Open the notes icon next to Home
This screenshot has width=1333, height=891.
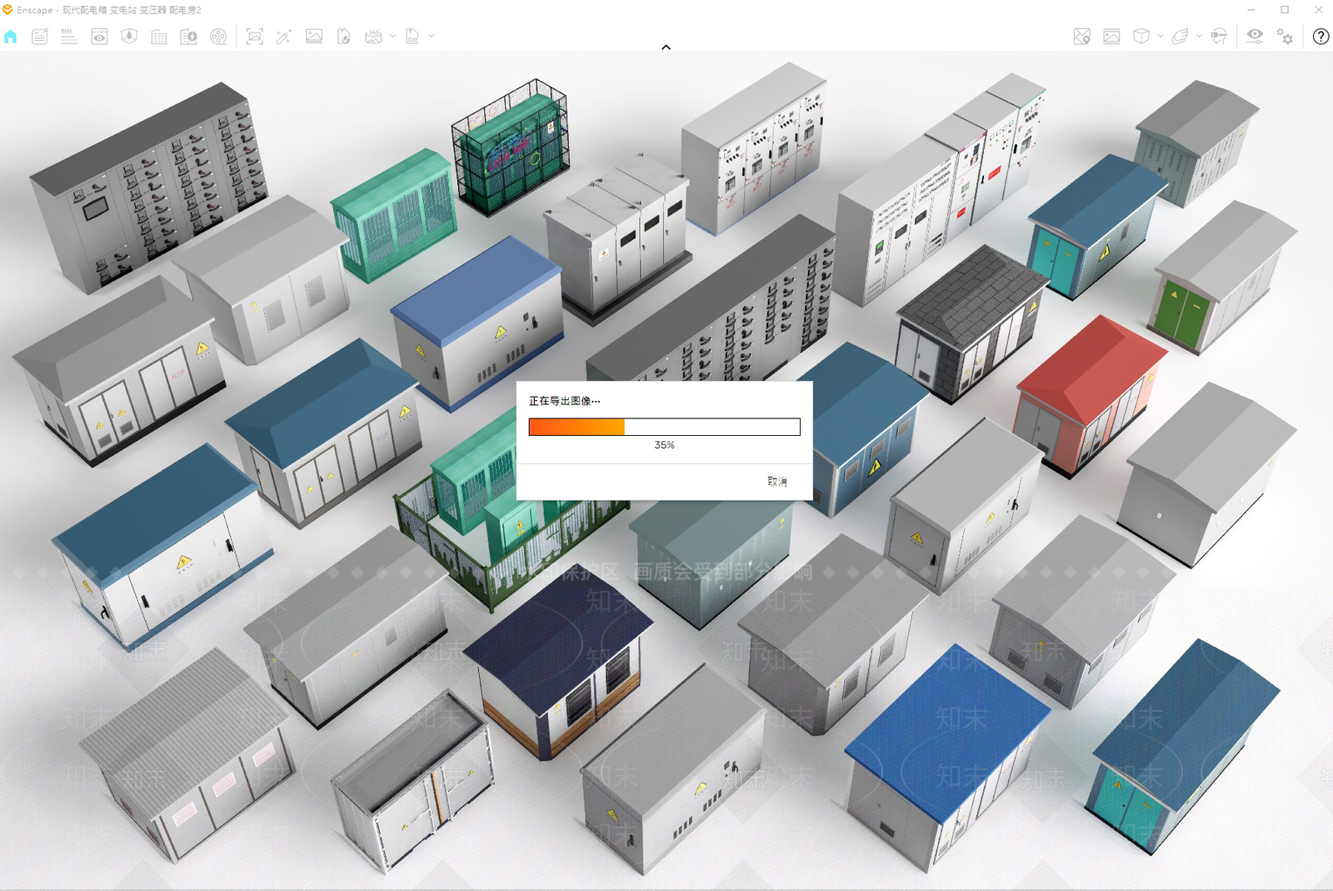coord(40,37)
